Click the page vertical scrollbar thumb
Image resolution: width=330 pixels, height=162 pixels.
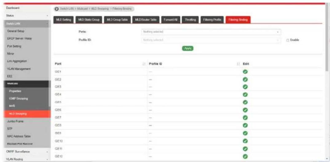click(x=327, y=38)
